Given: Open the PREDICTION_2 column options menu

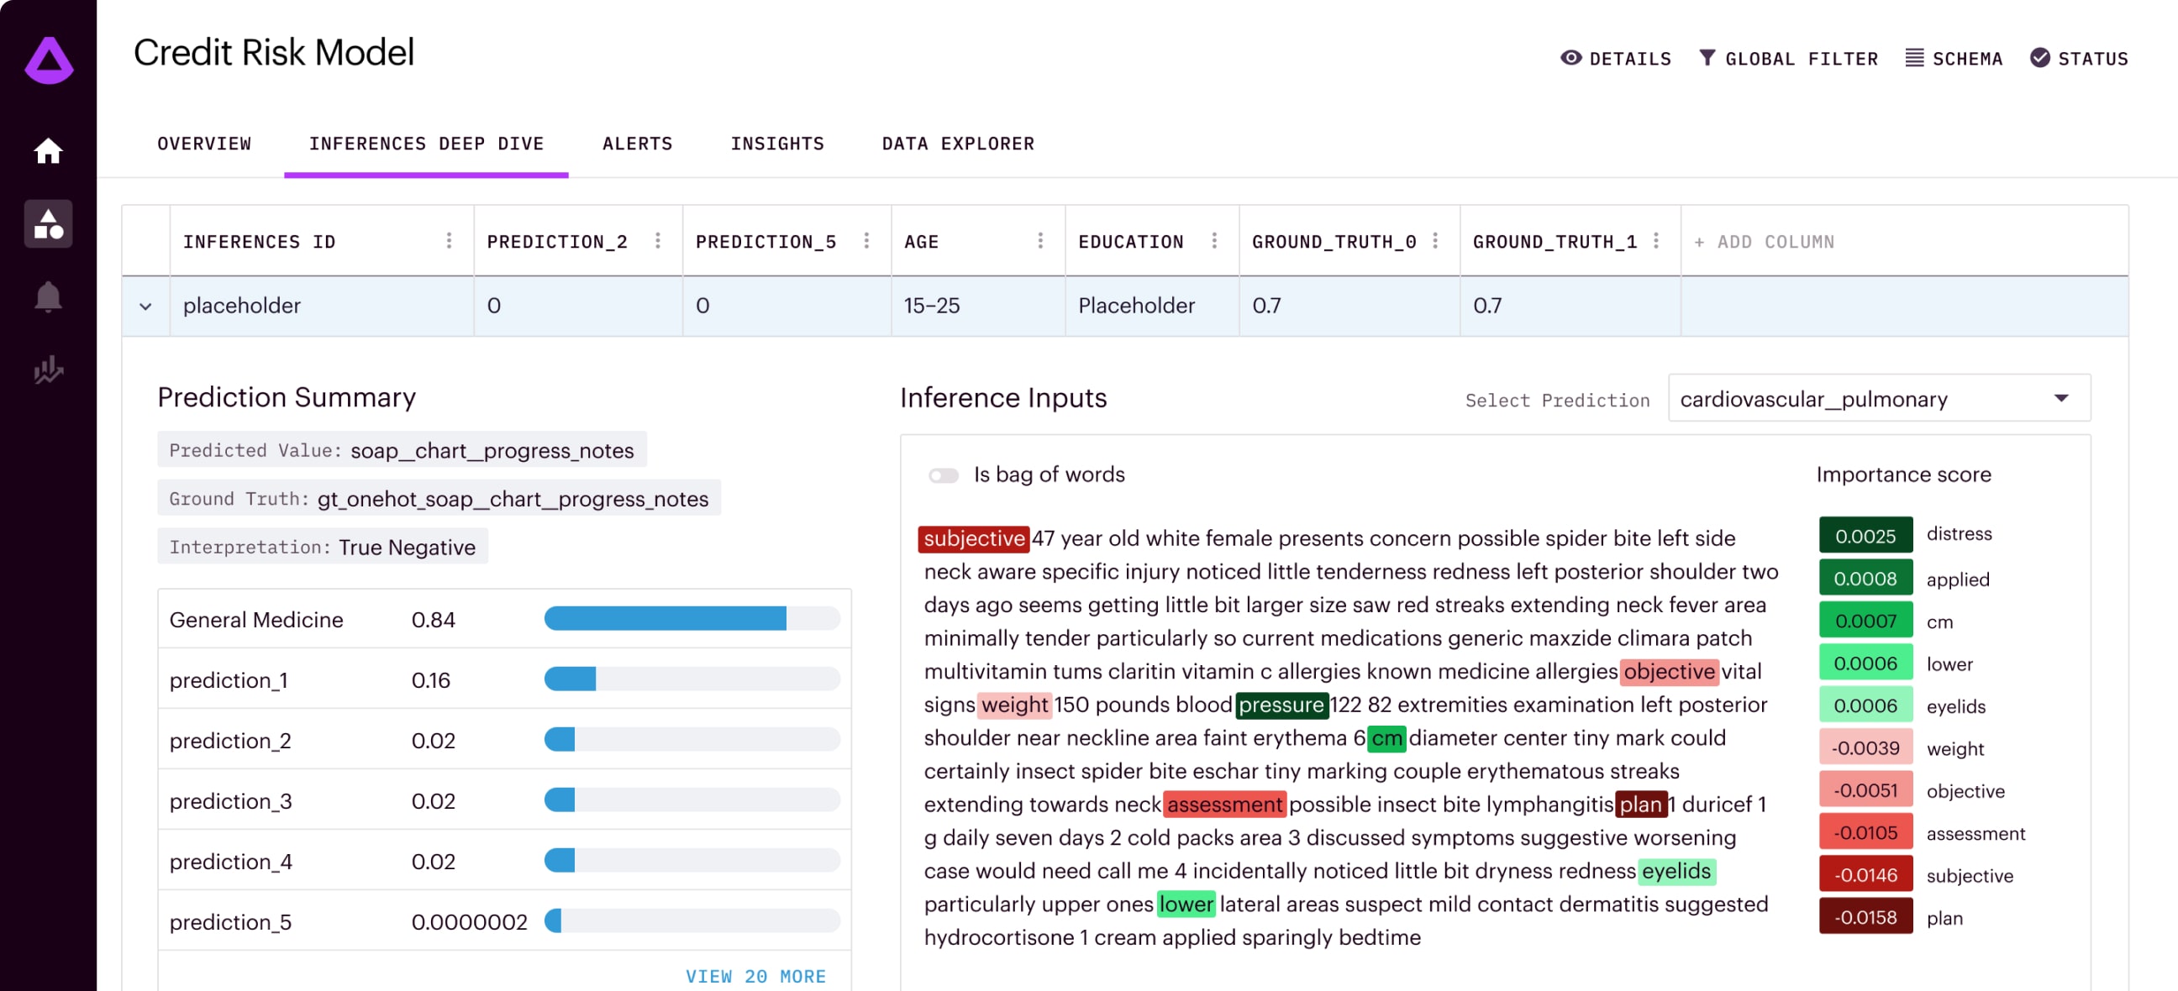Looking at the screenshot, I should coord(659,241).
